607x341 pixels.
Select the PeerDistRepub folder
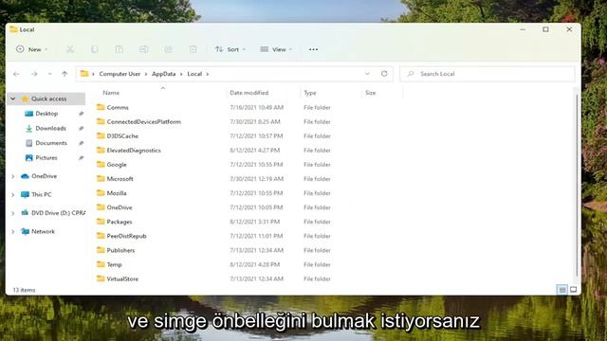126,236
